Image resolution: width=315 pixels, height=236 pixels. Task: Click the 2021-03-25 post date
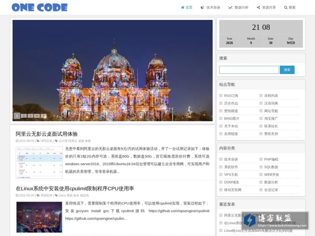pos(27,195)
